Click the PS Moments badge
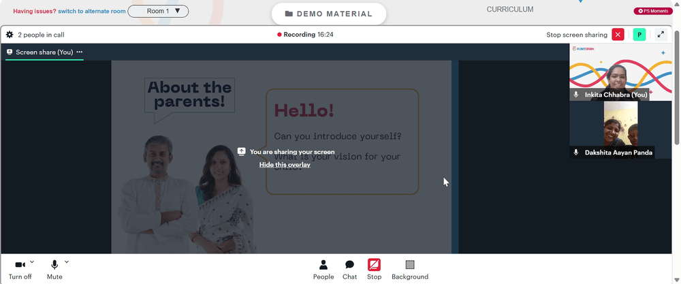This screenshot has height=284, width=681. [653, 12]
